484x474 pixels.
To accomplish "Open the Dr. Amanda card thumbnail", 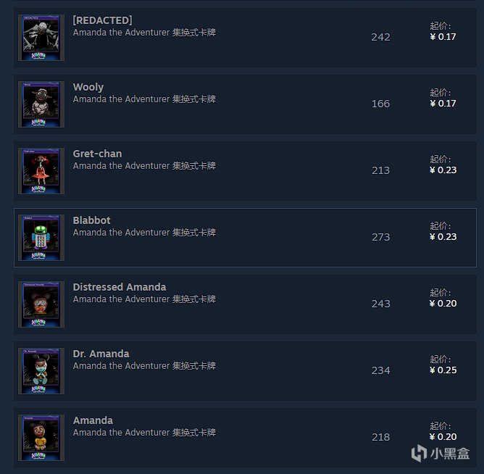I will tap(41, 371).
